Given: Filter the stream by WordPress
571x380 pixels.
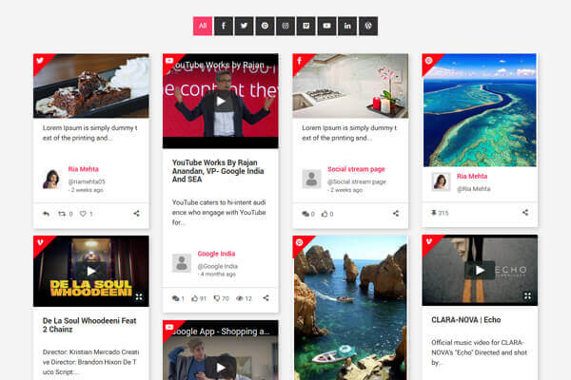Looking at the screenshot, I should [368, 26].
